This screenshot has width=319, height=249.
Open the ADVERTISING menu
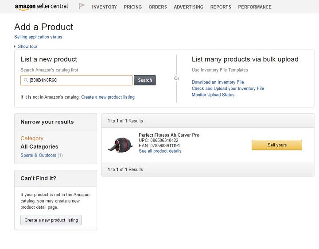point(188,7)
